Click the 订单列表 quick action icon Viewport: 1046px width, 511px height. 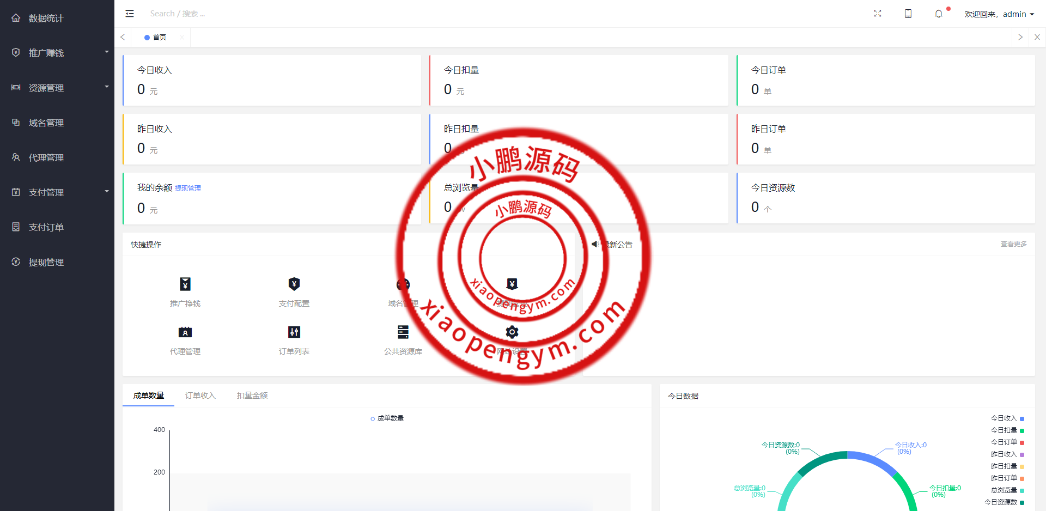tap(294, 332)
